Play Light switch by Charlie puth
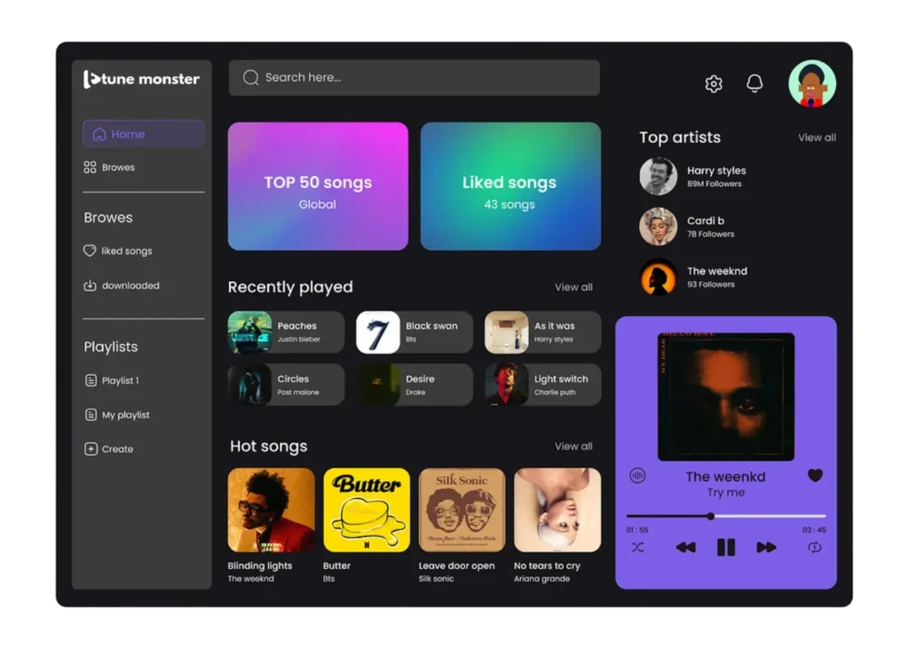Screen dimensions: 909x648 542,385
